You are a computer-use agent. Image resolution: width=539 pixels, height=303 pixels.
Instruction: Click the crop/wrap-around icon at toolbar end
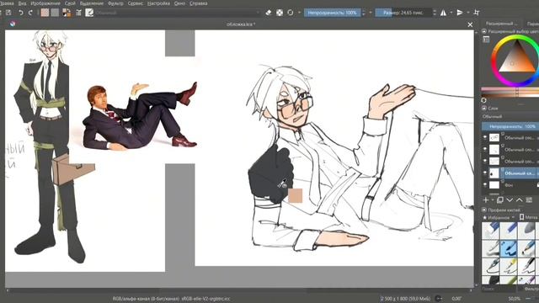click(x=477, y=13)
